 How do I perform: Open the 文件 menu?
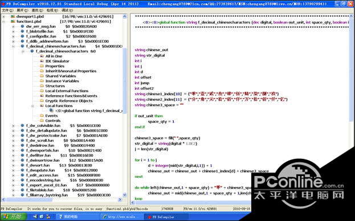[7, 10]
